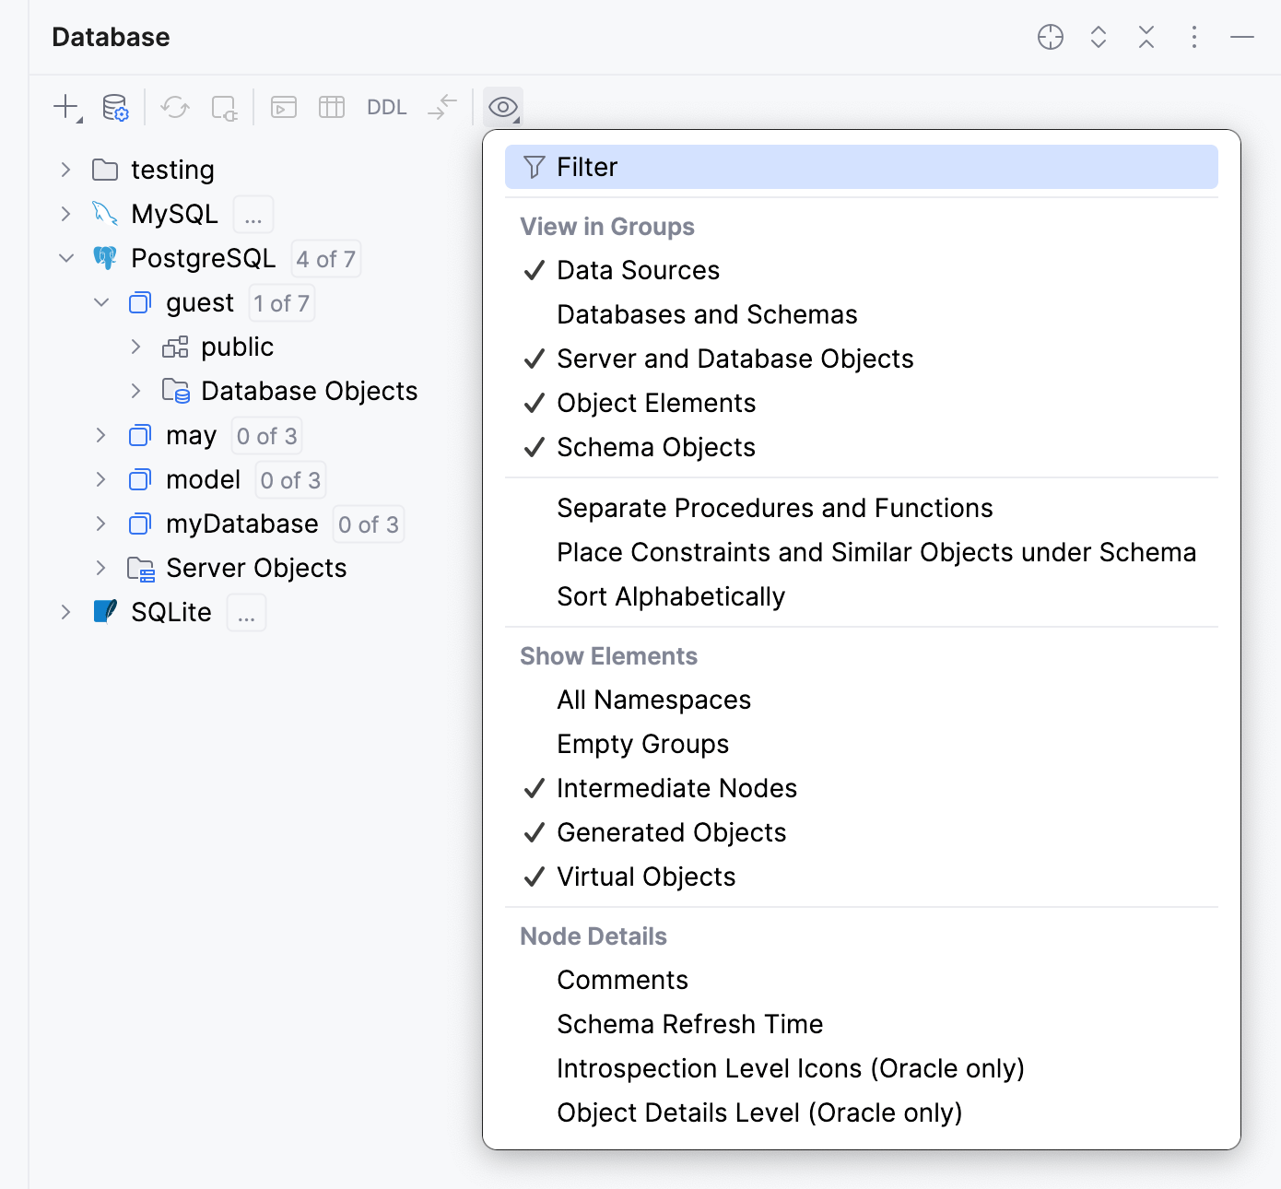Click the Filter option at popup top
Image resolution: width=1281 pixels, height=1189 pixels.
point(586,167)
